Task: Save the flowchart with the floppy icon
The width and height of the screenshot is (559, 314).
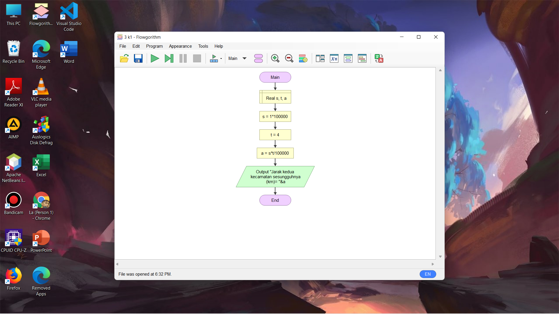Action: click(x=138, y=58)
